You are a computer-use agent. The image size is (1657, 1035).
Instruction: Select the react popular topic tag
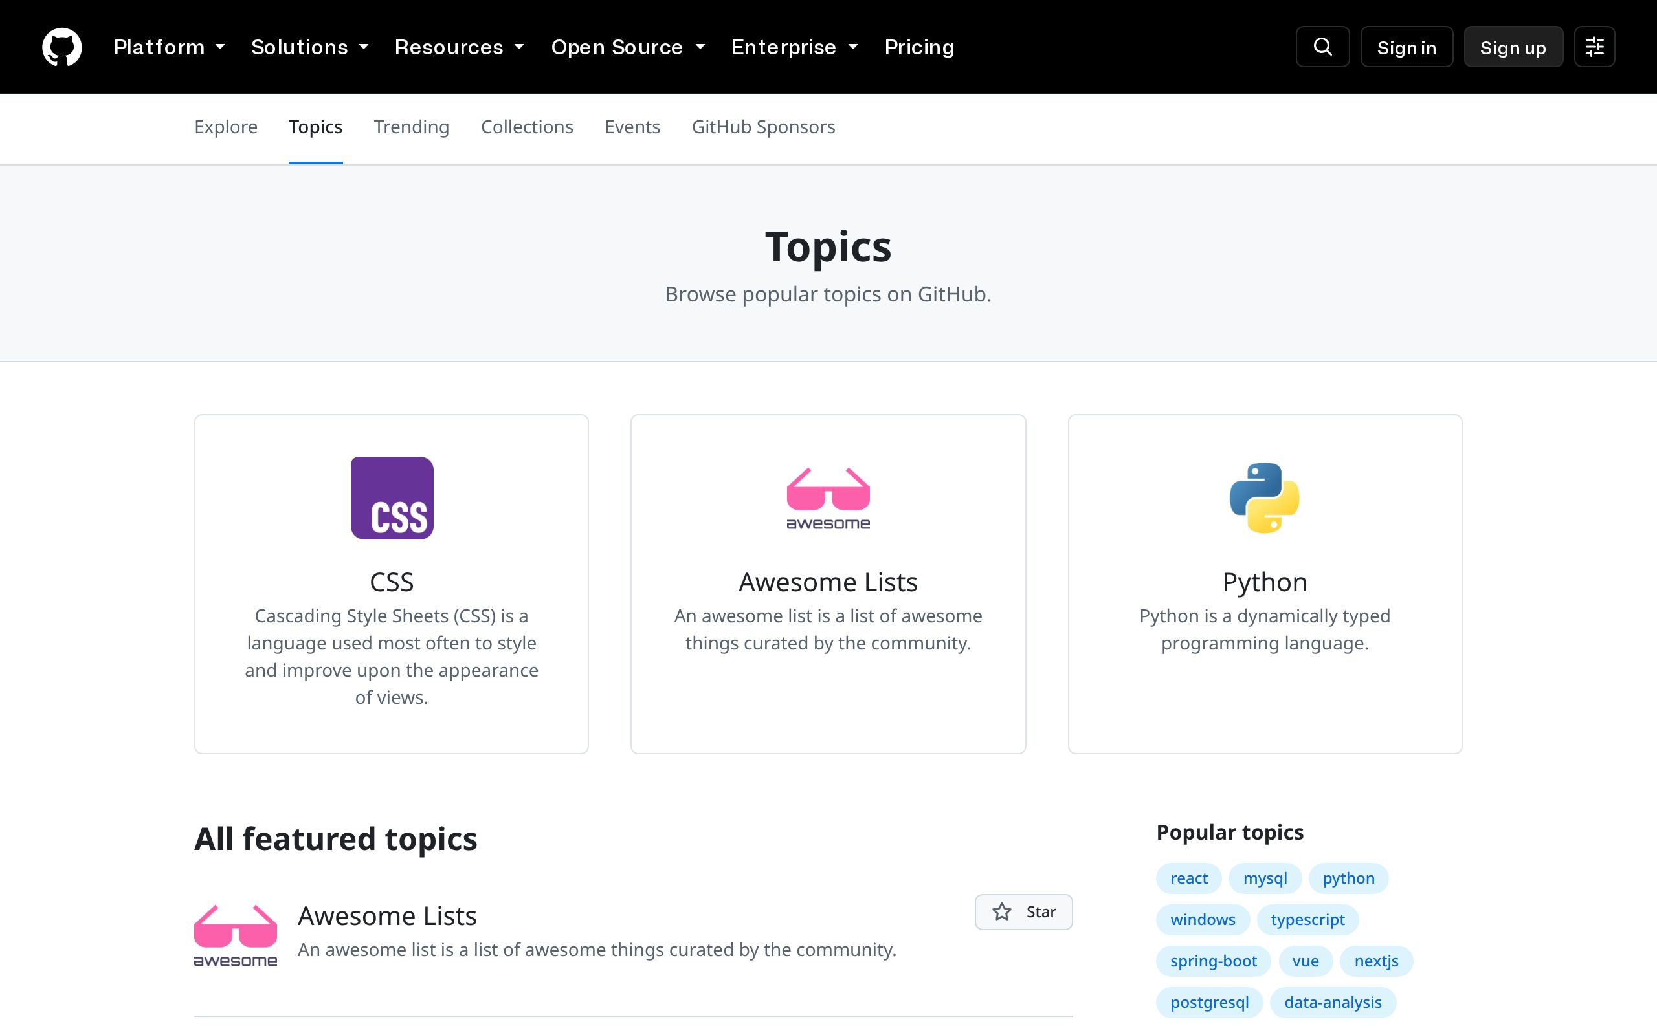click(1188, 878)
